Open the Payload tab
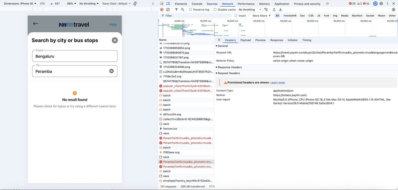Viewport: 398px width, 190px height. click(x=245, y=40)
